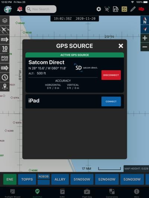Open the Flight Bag tab
149x198 pixels.
coord(87,193)
